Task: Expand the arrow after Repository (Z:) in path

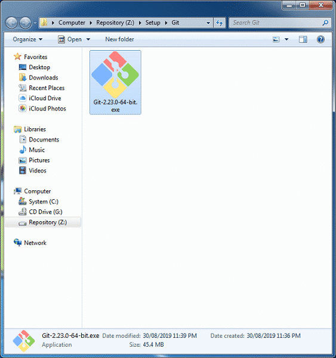Action: tap(140, 23)
